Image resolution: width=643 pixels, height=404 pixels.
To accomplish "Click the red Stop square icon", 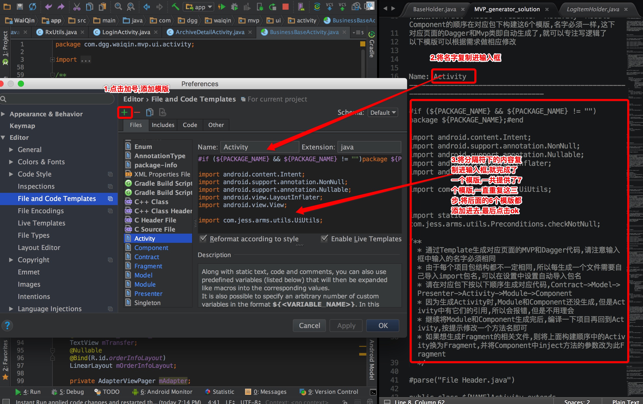I will point(285,7).
